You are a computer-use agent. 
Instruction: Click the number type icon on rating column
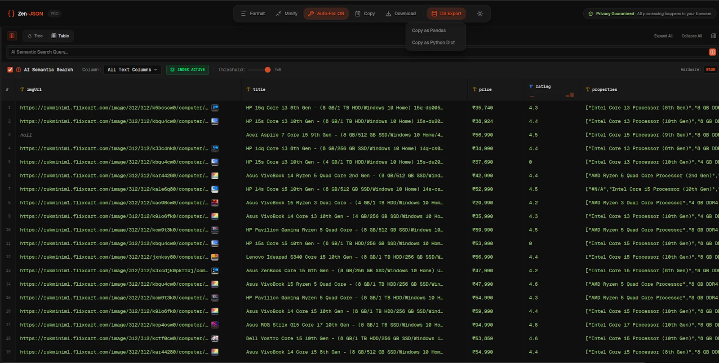pyautogui.click(x=531, y=86)
